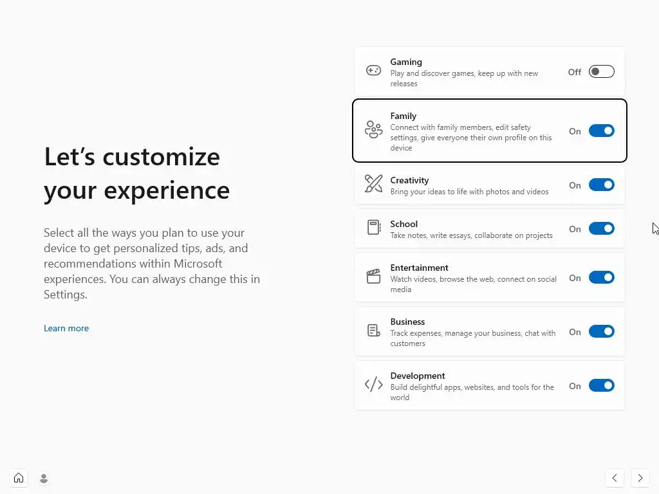Click the Gaming controller icon
The height and width of the screenshot is (494, 659).
click(x=373, y=71)
